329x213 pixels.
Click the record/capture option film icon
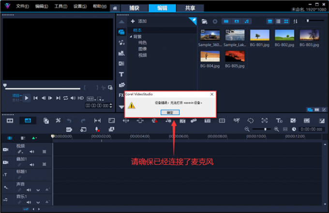point(154,120)
